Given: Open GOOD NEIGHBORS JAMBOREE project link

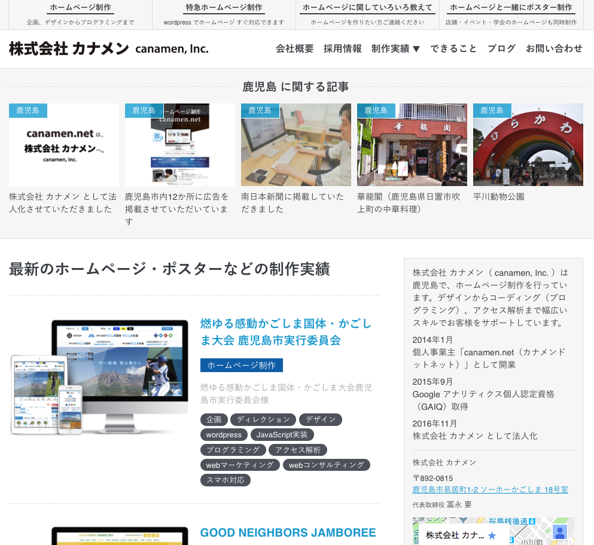Looking at the screenshot, I should click(x=288, y=532).
